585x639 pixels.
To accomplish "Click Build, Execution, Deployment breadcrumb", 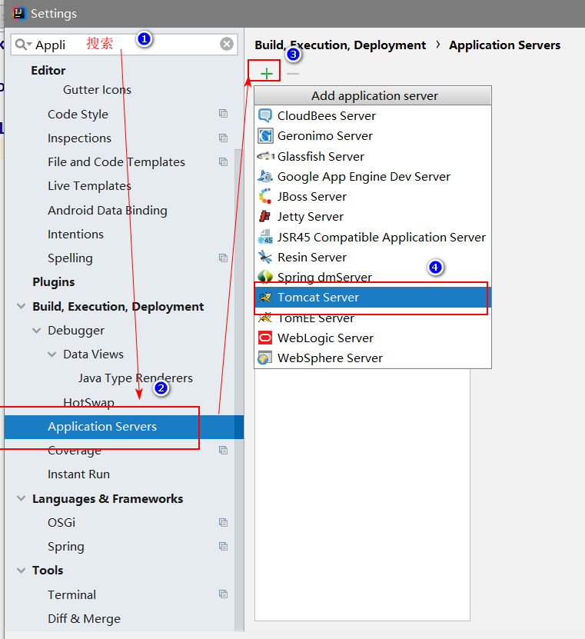I will [341, 45].
